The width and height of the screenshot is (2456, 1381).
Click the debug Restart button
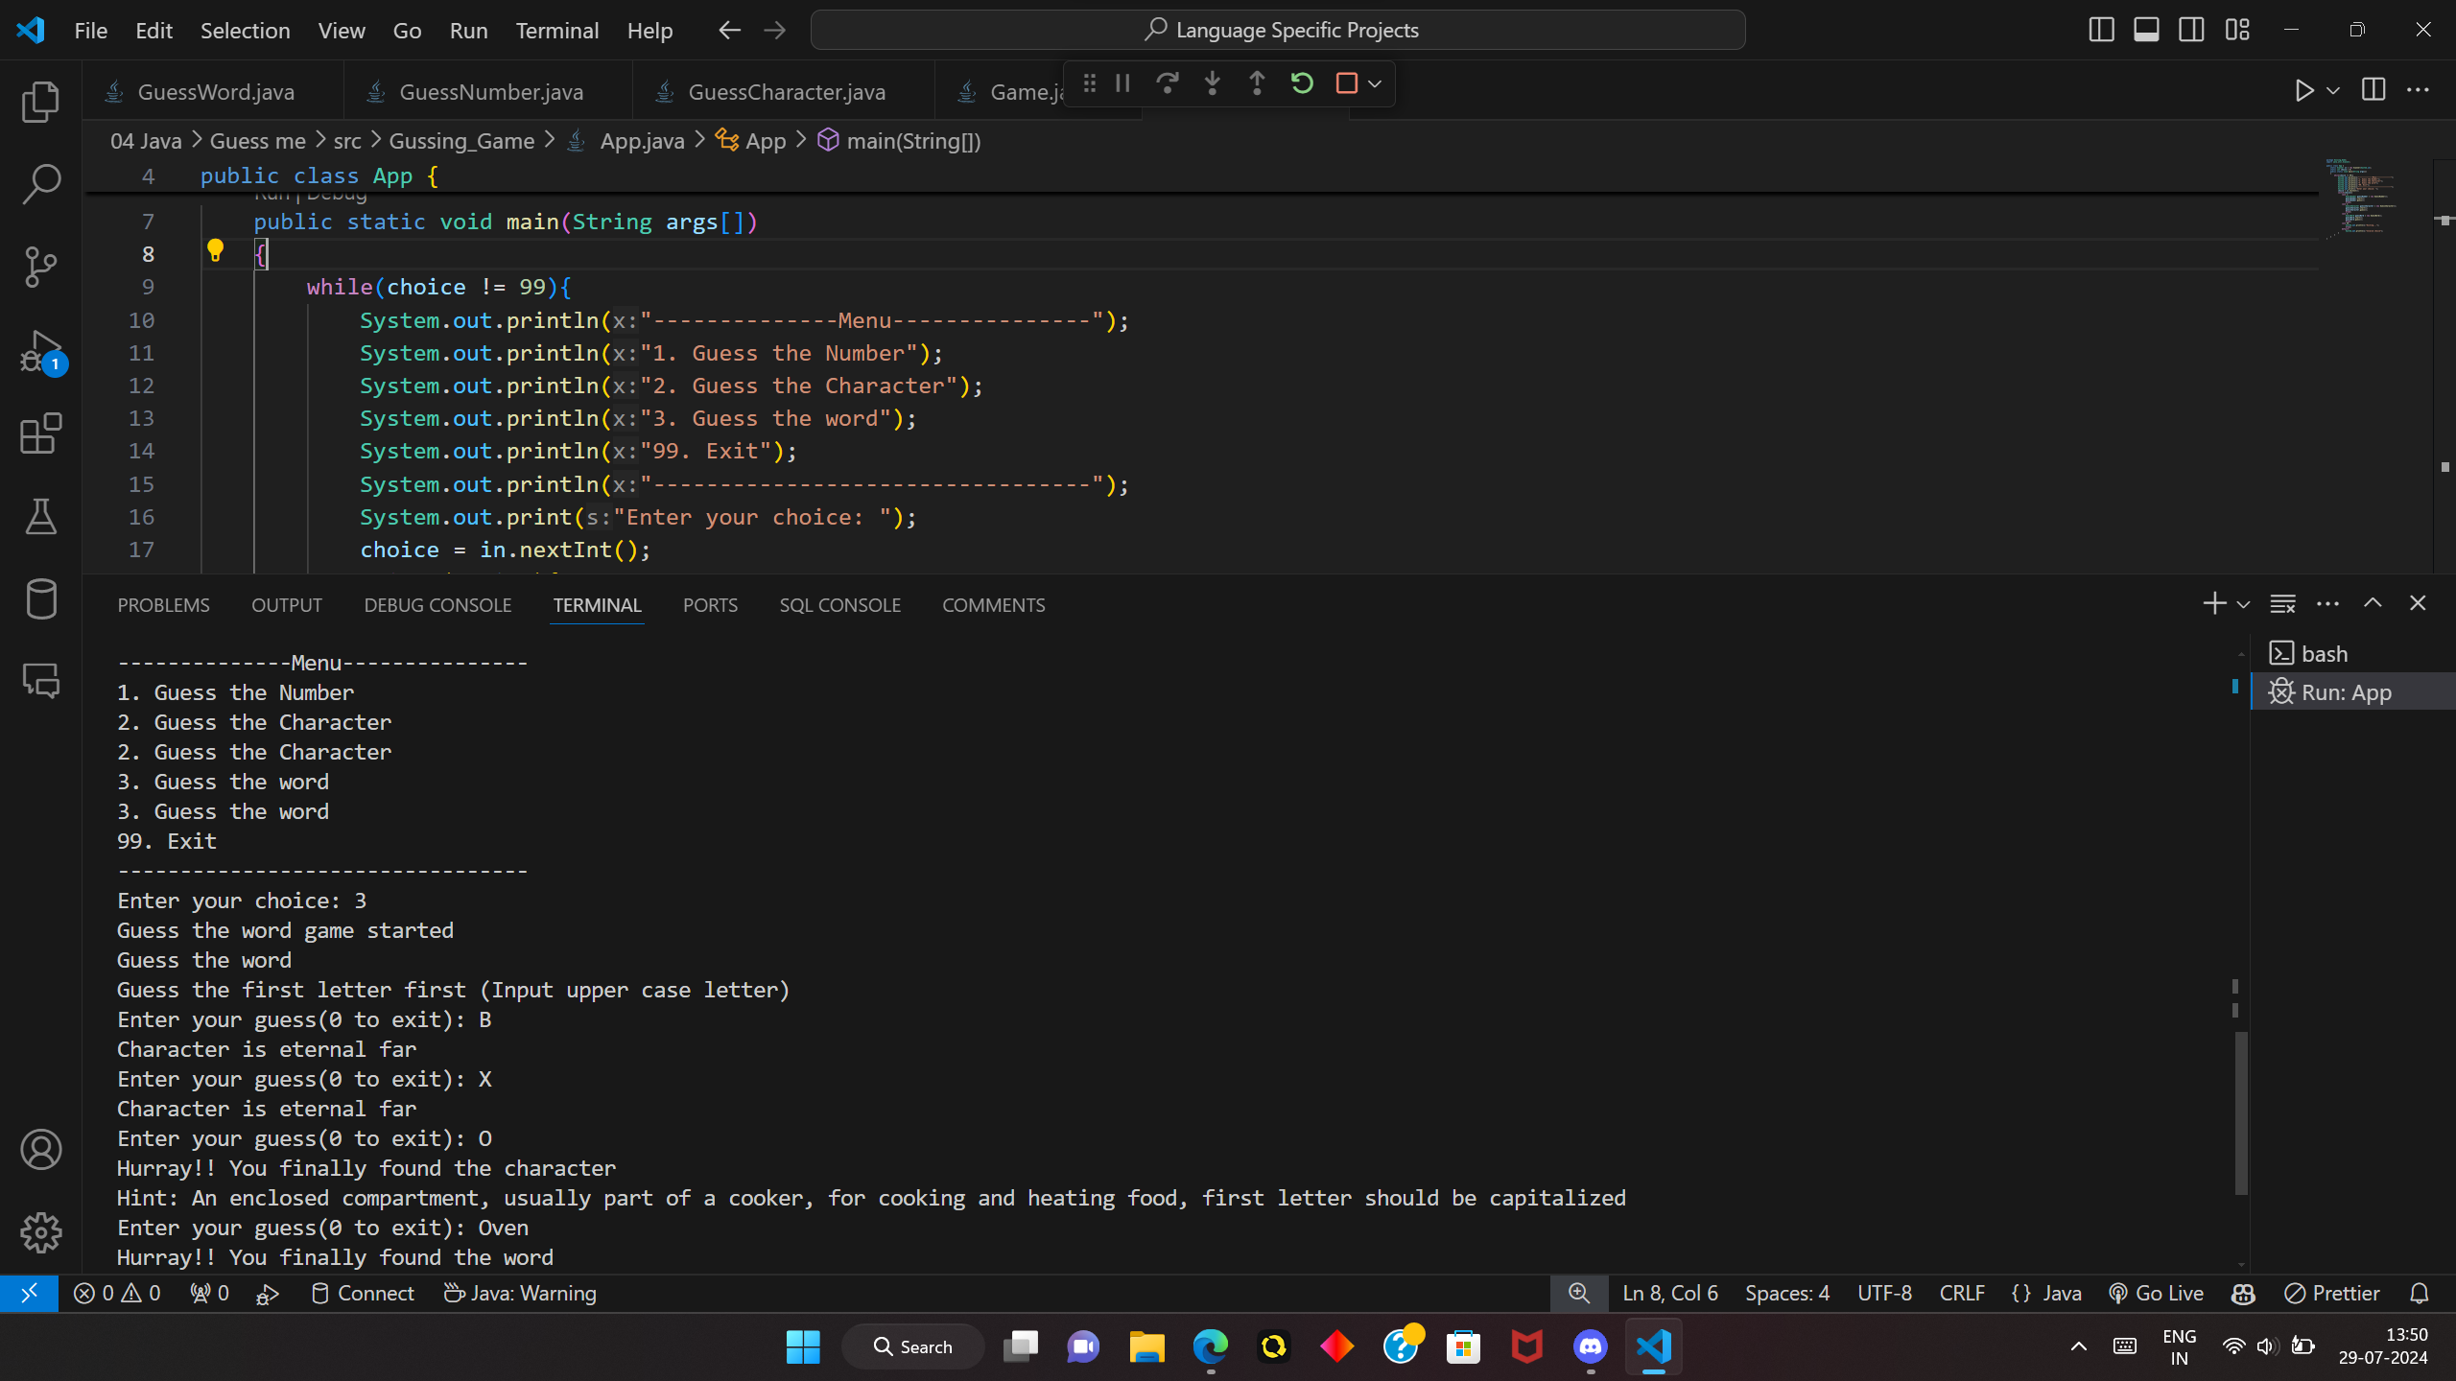pos(1301,83)
